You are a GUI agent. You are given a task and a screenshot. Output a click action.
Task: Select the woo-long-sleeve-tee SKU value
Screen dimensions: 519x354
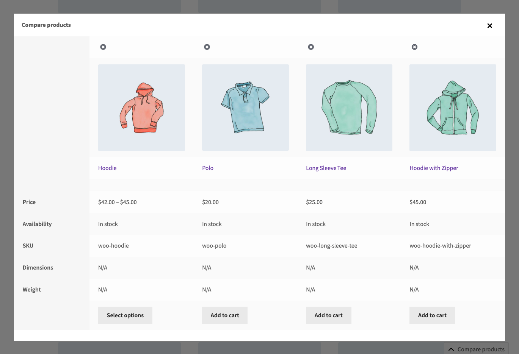[332, 246]
